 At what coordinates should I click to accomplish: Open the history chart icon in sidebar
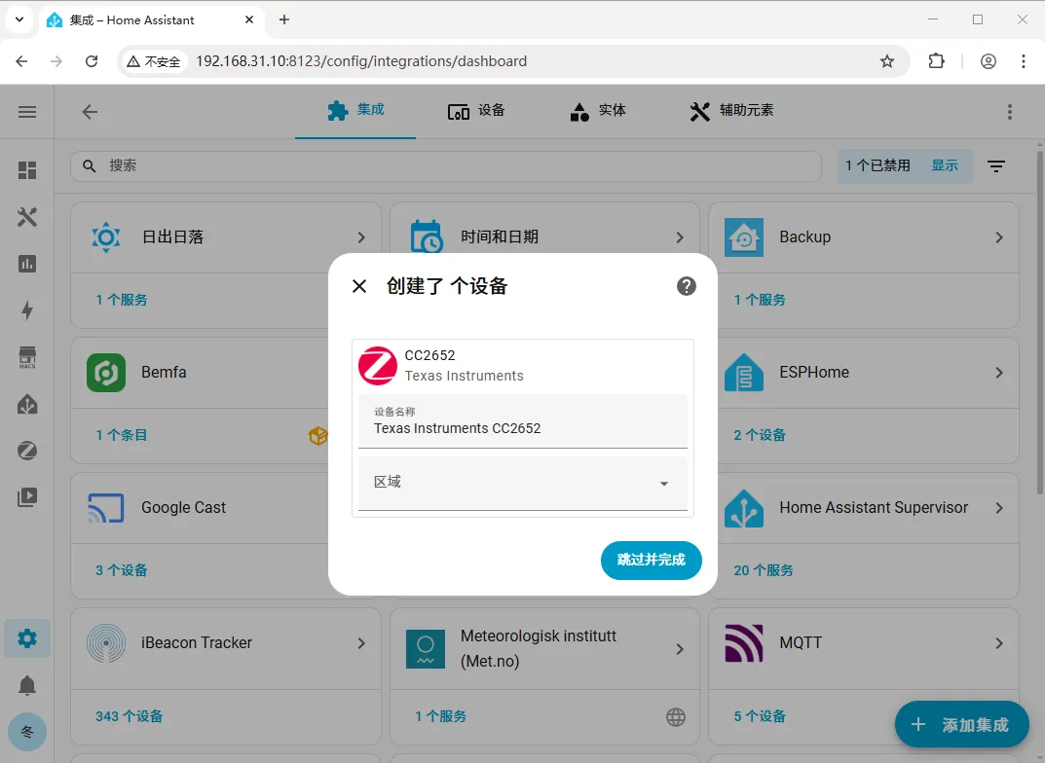(27, 264)
